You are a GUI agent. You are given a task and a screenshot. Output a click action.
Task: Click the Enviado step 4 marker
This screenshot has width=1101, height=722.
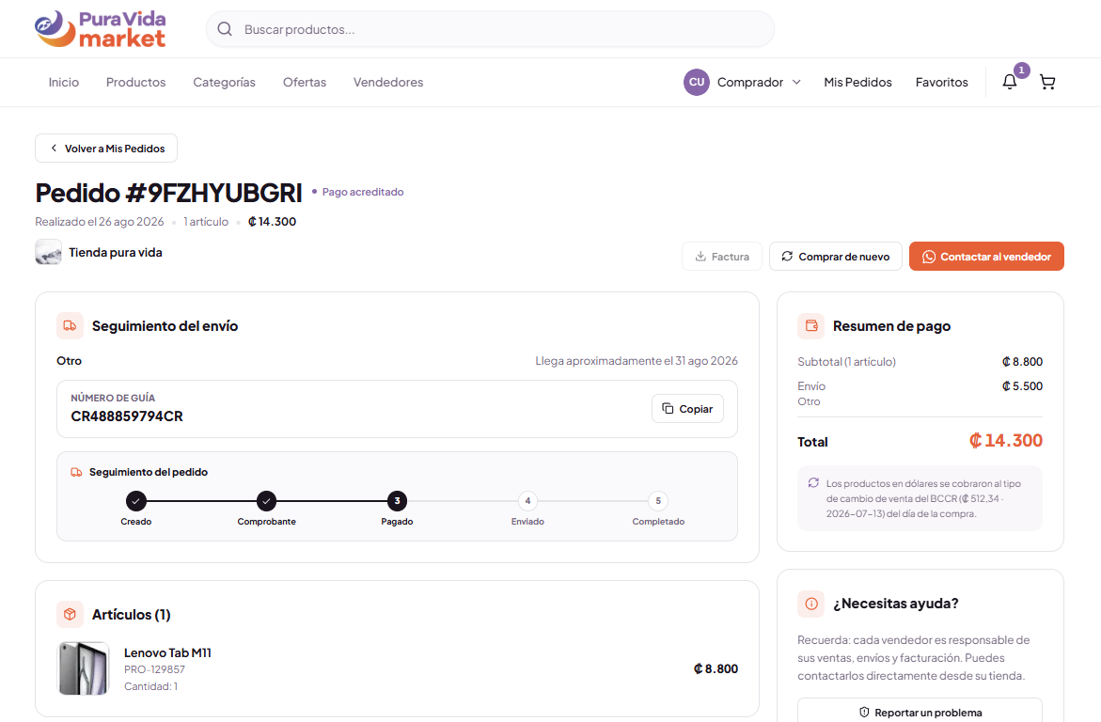click(x=527, y=501)
